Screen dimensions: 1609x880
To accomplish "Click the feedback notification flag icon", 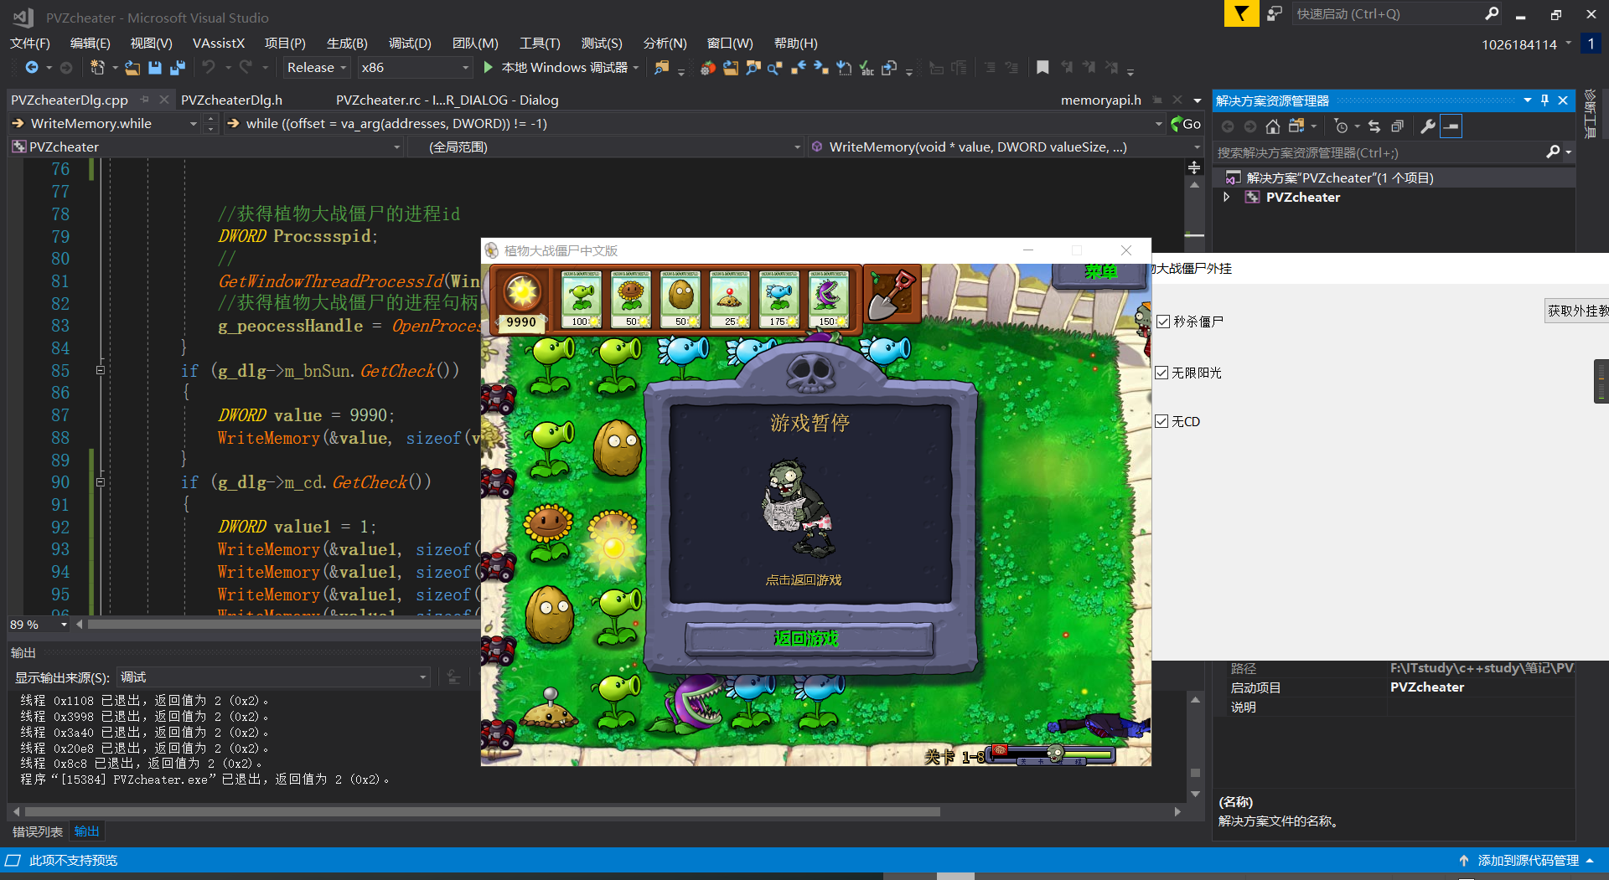I will coord(1241,13).
